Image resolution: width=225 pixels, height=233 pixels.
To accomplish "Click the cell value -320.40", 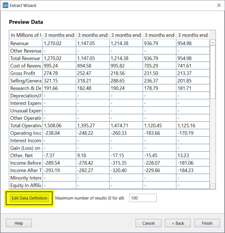I will tap(126, 170).
